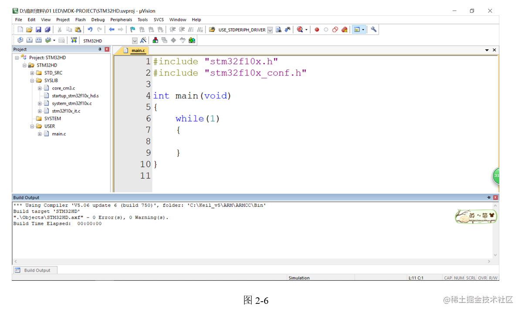Open the Flash menu
The width and height of the screenshot is (522, 313).
(x=80, y=20)
